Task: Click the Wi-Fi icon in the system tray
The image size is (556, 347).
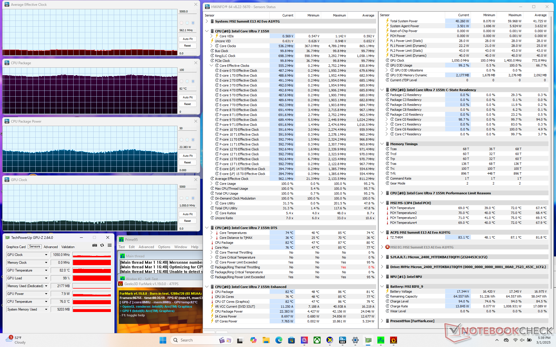Action: click(515, 340)
